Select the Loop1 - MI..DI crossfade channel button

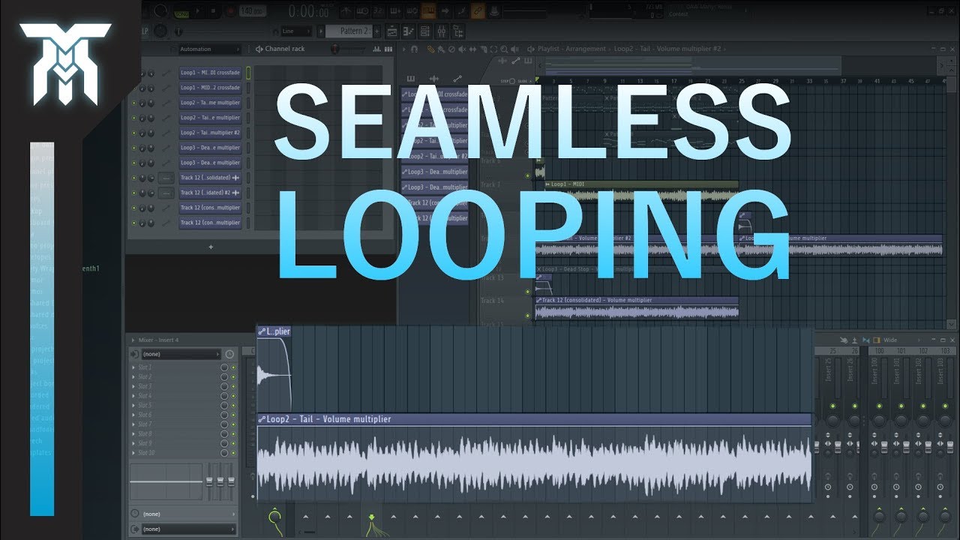(x=210, y=73)
